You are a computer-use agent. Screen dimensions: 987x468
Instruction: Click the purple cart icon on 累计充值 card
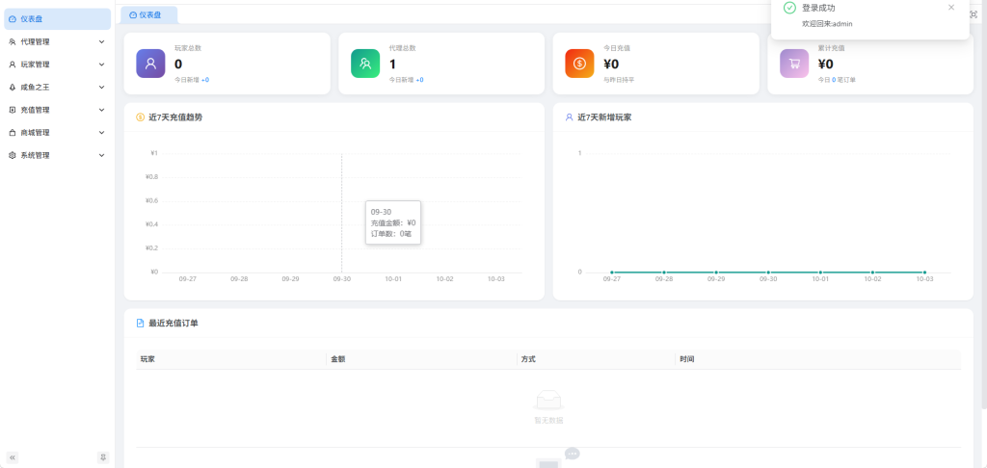794,64
